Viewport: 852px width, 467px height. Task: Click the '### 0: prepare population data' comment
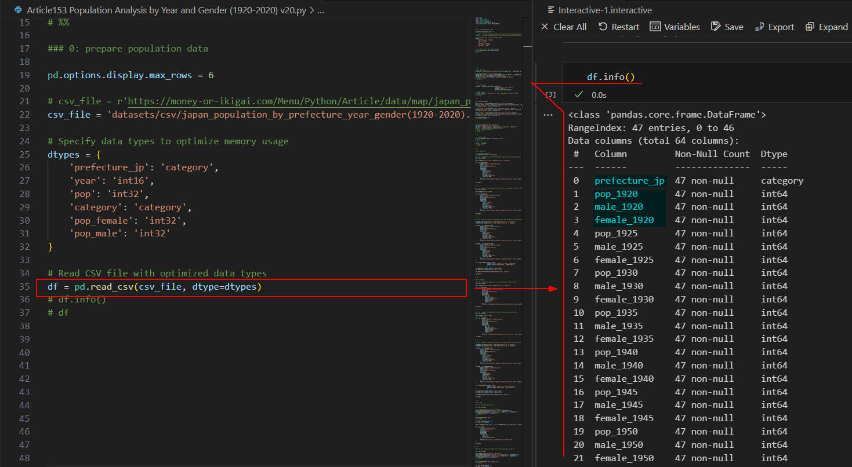[x=128, y=49]
